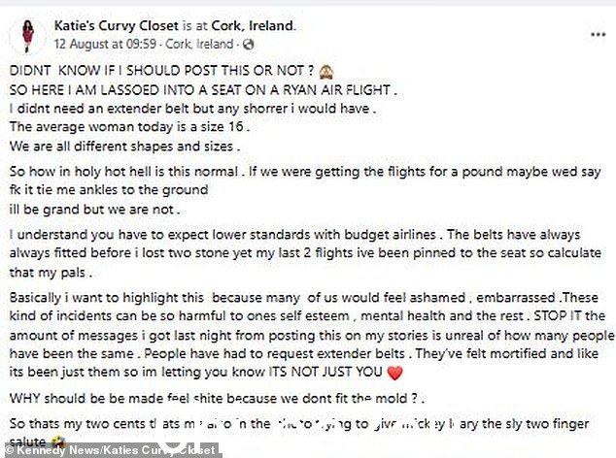Click the line beginning WHY should be be made
Viewport: 616px width, 458px height.
click(x=217, y=399)
